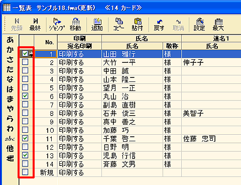Image resolution: width=241 pixels, height=185 pixels.
Task: Uncheck the checkbox for row 11 千葉 啓二
Action: click(25, 138)
